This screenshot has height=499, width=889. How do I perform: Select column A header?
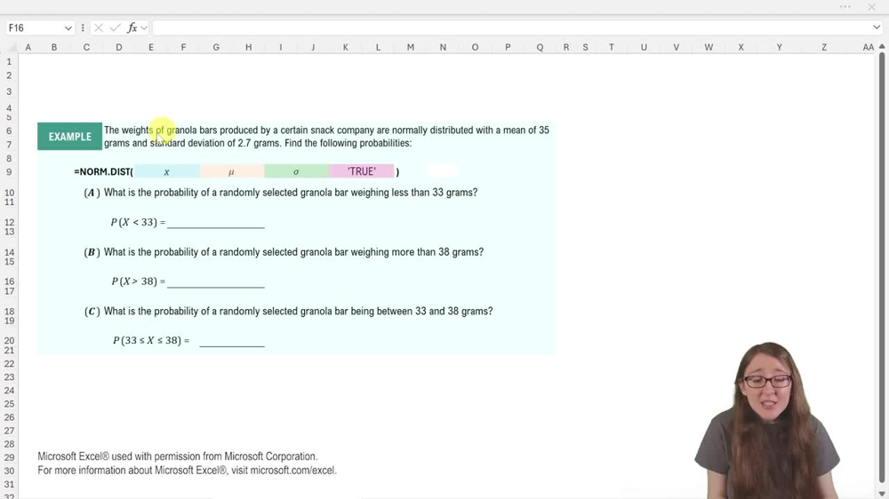pos(28,48)
